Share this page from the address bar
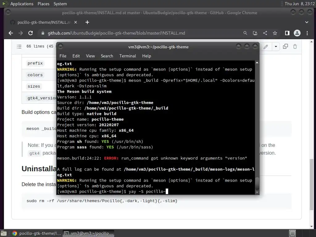 [265, 33]
